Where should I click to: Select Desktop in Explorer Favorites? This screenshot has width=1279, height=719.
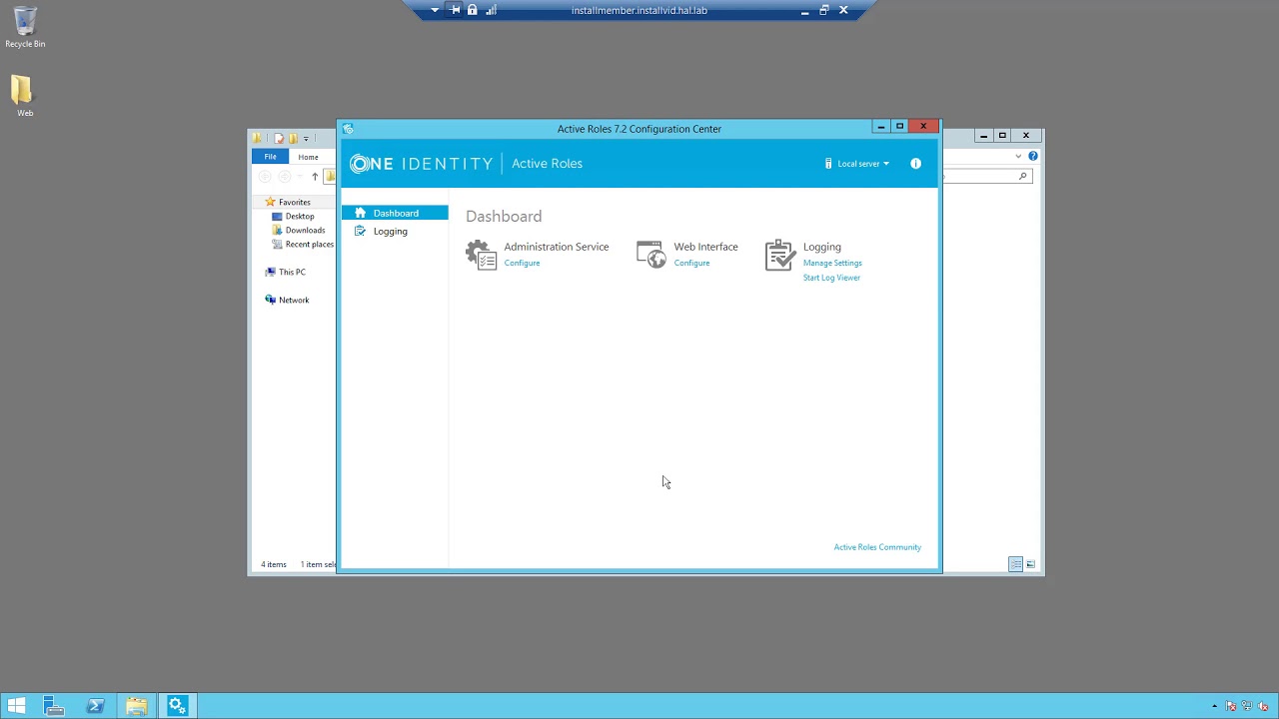(299, 216)
